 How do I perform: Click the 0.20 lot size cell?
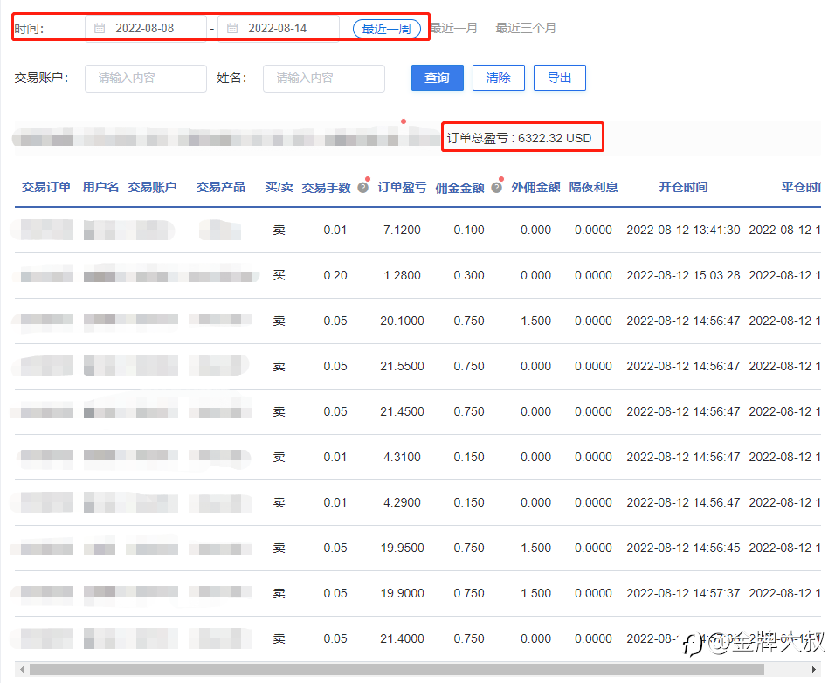[335, 275]
